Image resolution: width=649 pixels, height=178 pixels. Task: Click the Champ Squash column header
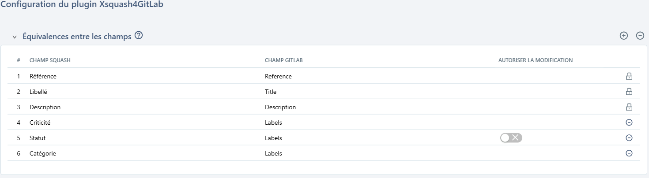50,60
